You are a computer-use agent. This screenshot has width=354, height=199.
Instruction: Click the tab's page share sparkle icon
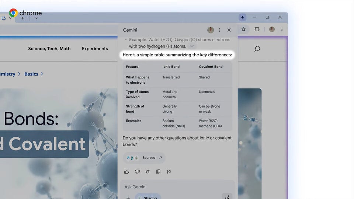click(4, 18)
